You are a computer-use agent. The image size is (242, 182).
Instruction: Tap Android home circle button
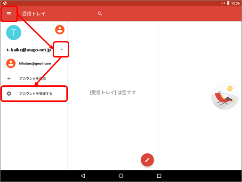coord(121,176)
